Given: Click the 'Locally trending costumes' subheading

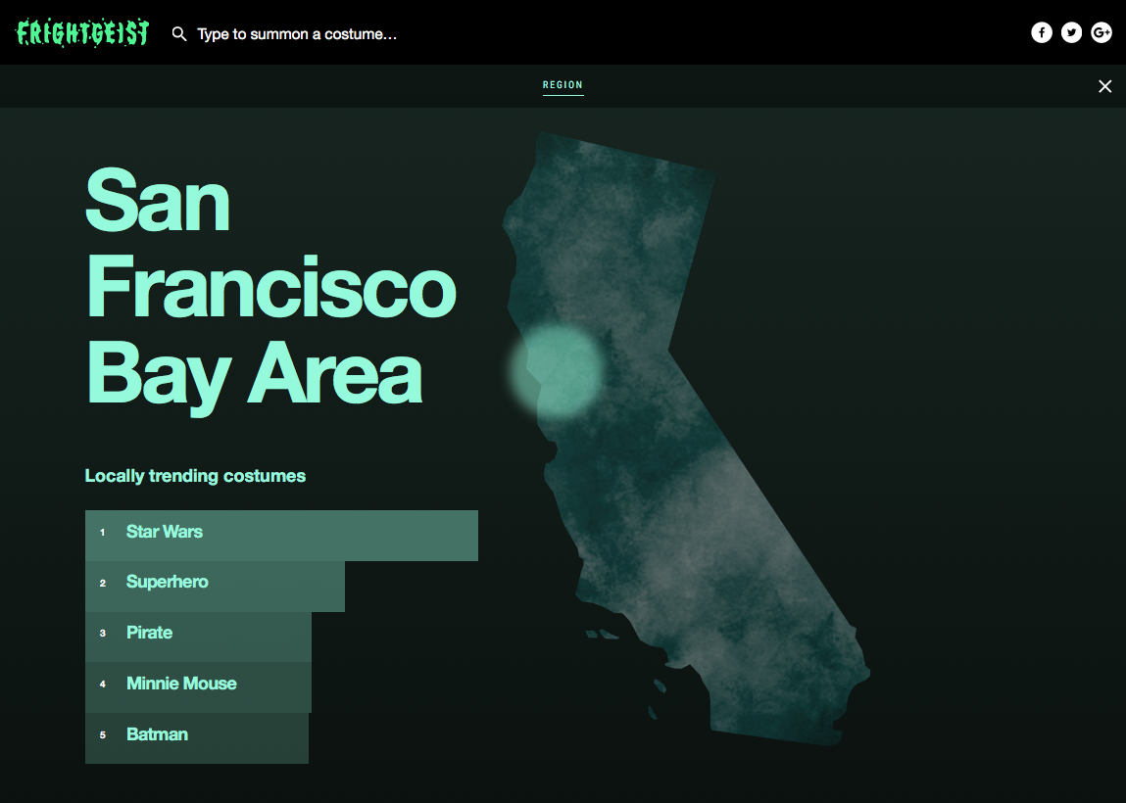Looking at the screenshot, I should coord(195,476).
